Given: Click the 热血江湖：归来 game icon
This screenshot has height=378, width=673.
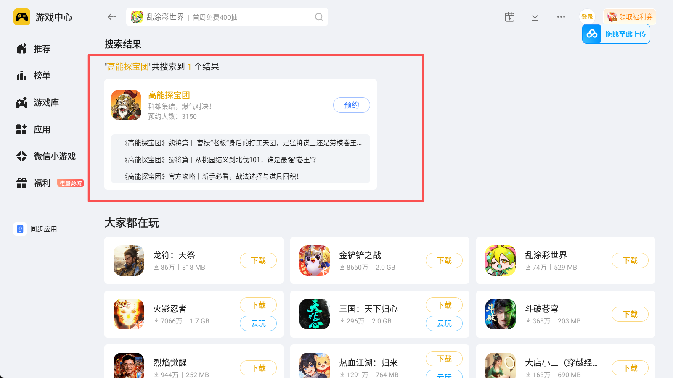Looking at the screenshot, I should pos(315,365).
